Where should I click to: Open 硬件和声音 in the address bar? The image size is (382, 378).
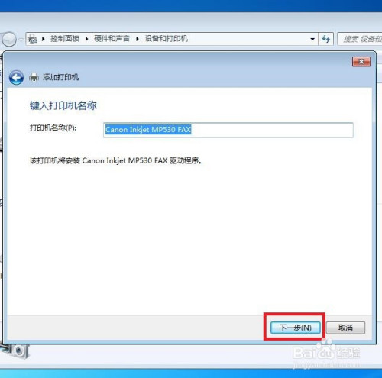112,39
